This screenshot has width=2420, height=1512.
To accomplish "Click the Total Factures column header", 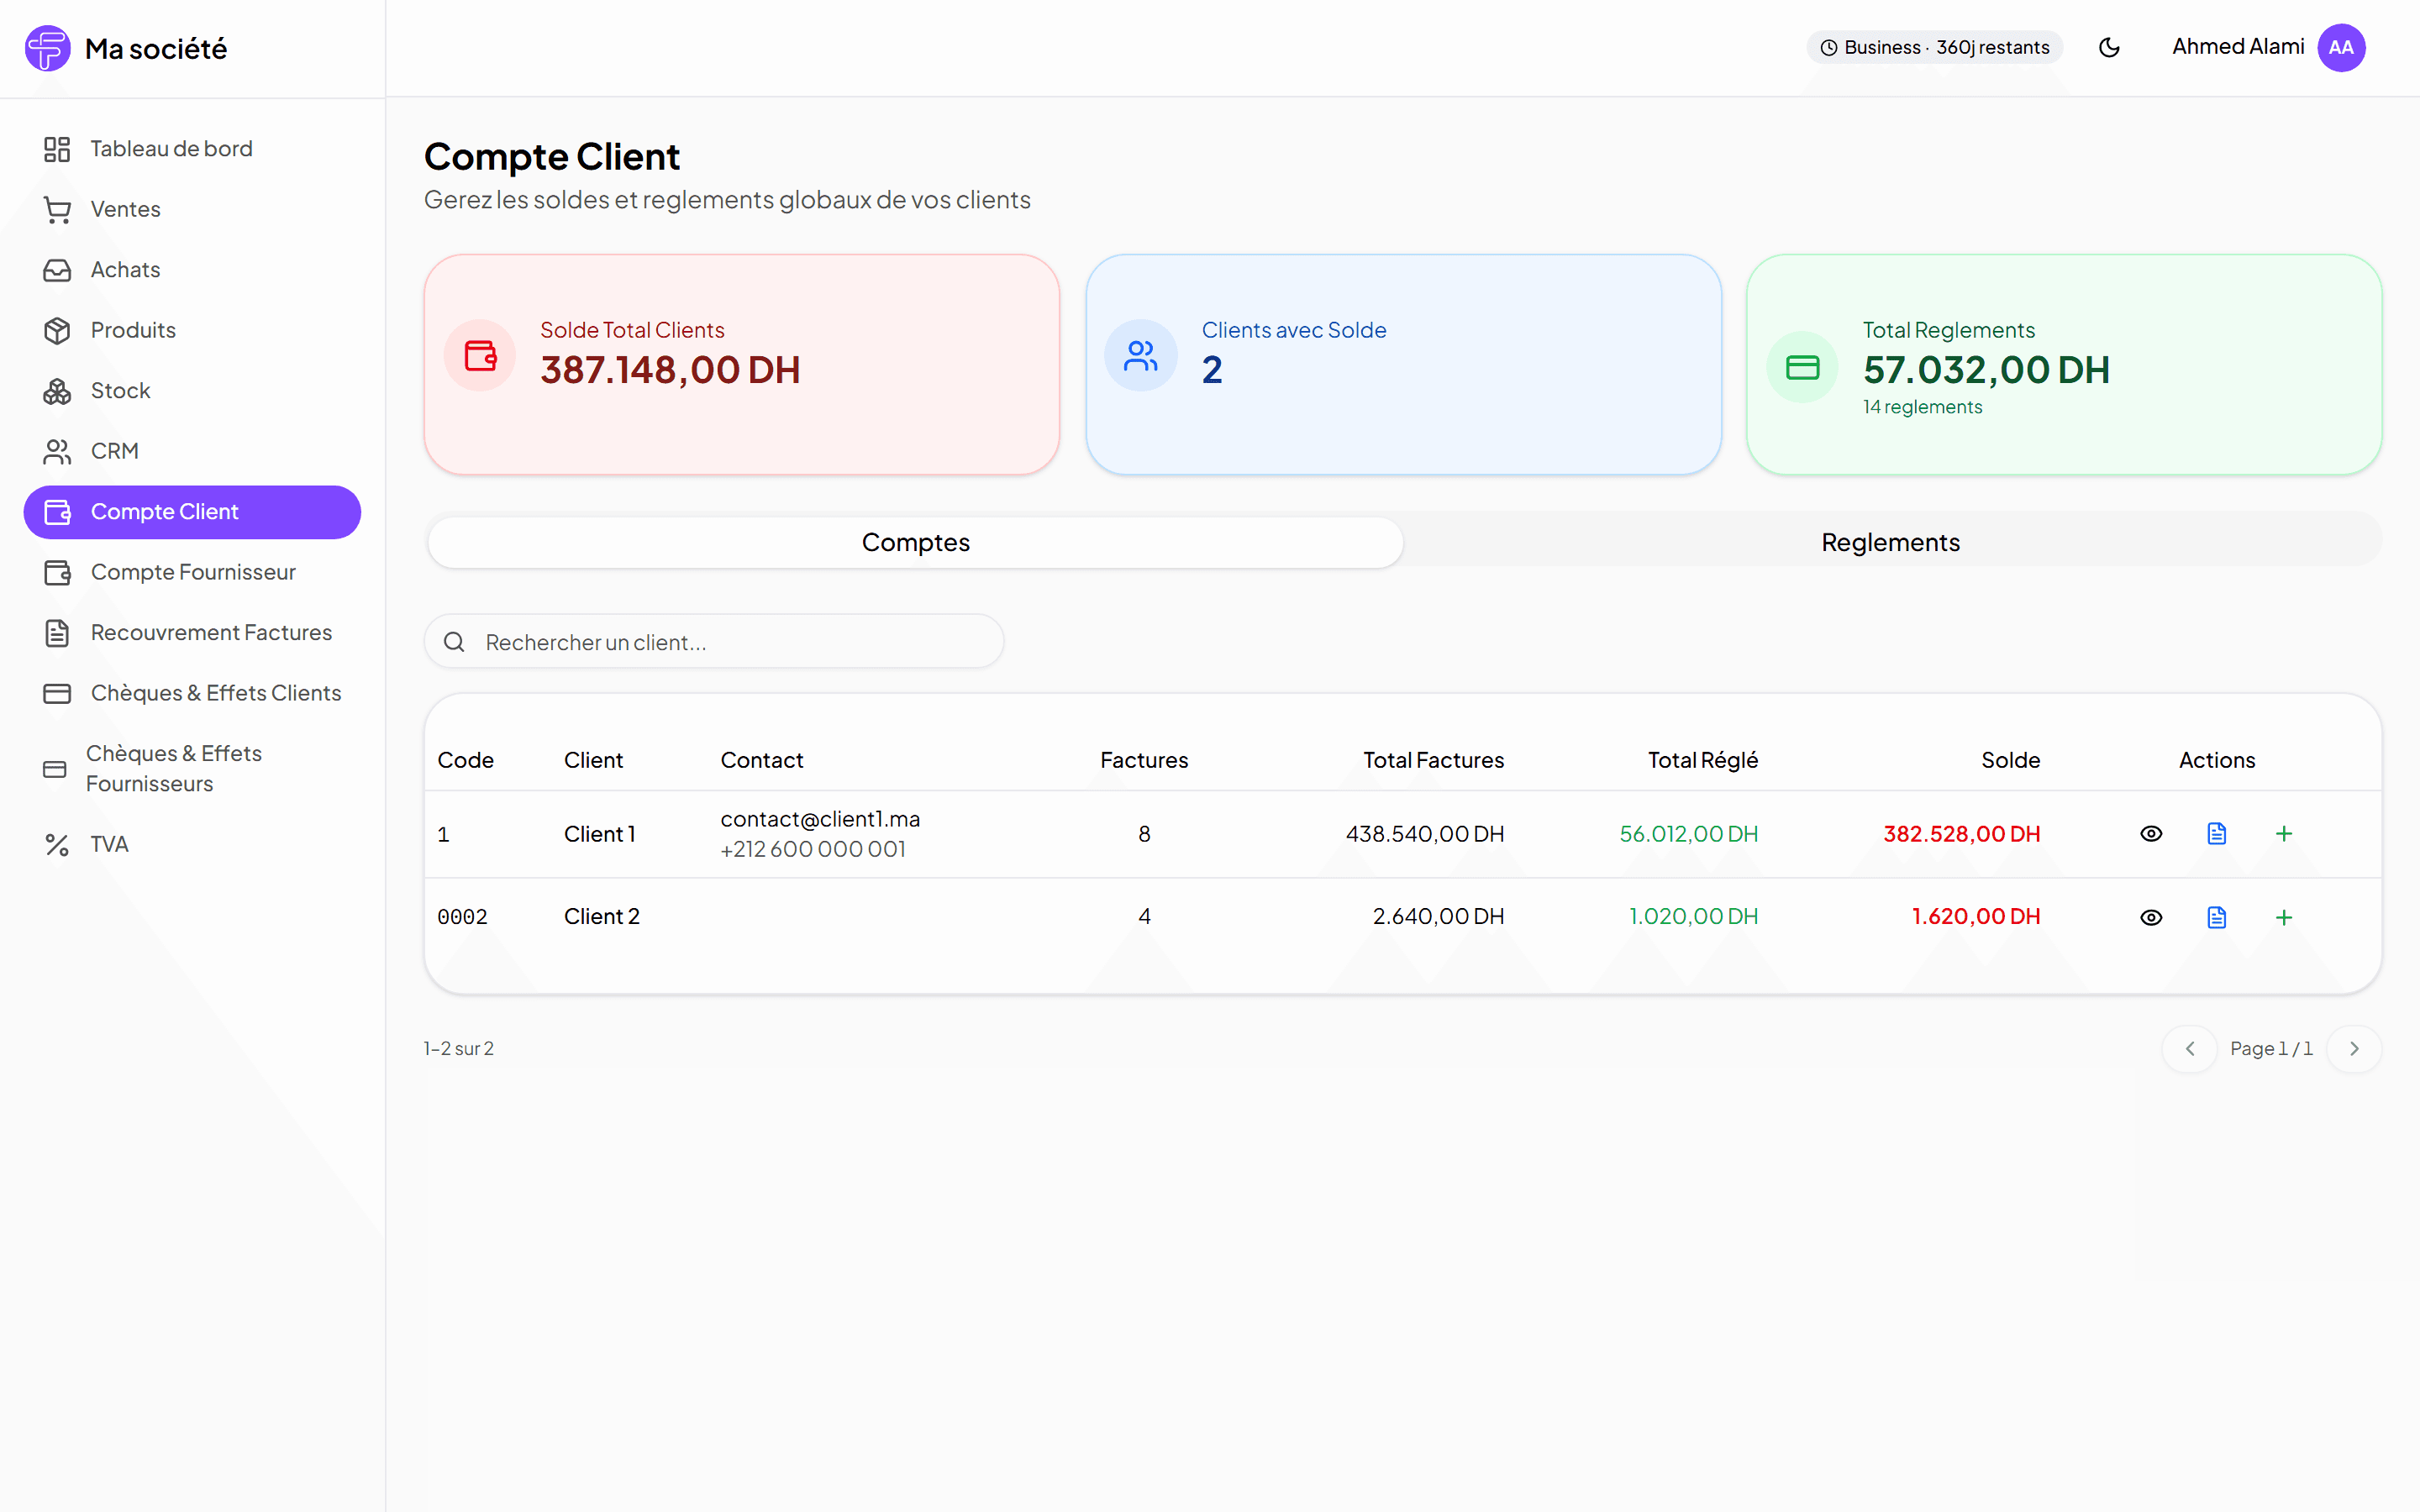I will (x=1433, y=760).
